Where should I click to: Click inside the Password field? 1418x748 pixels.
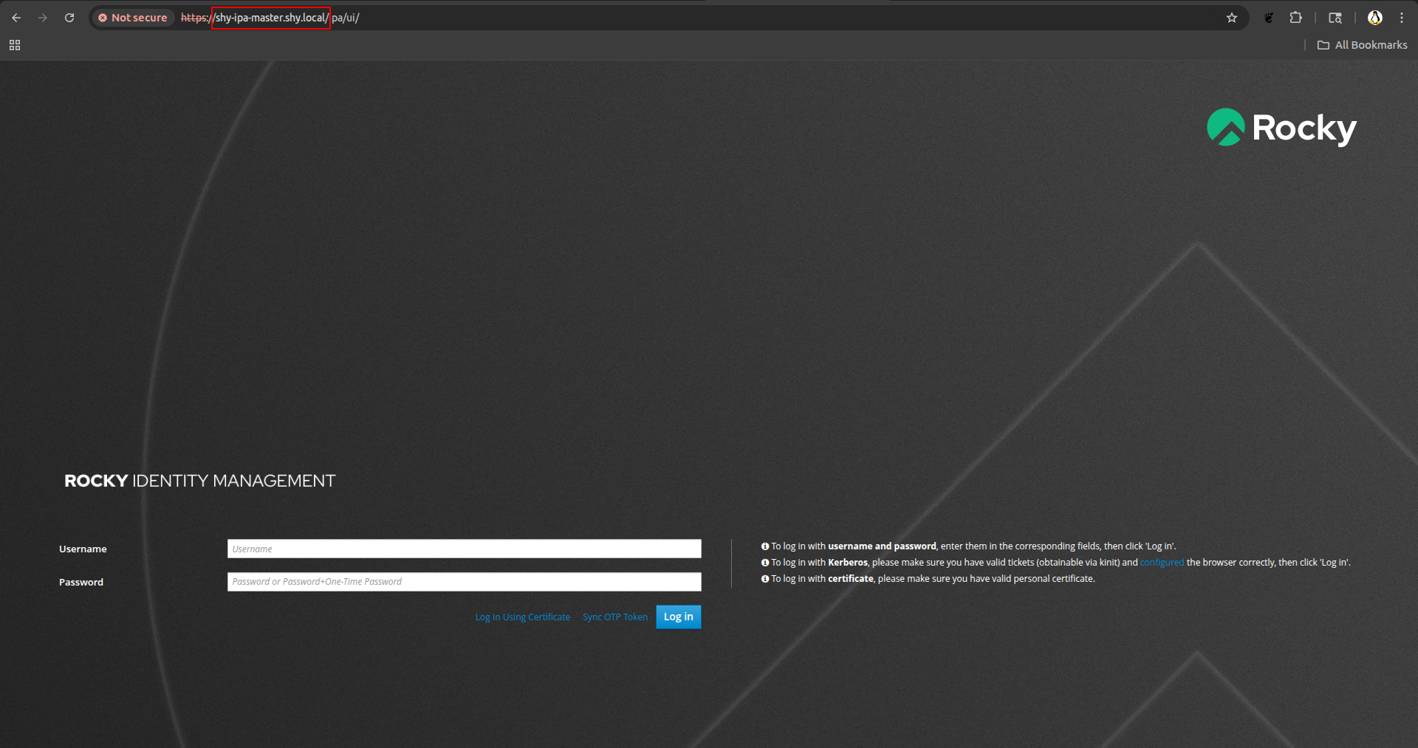click(x=464, y=582)
